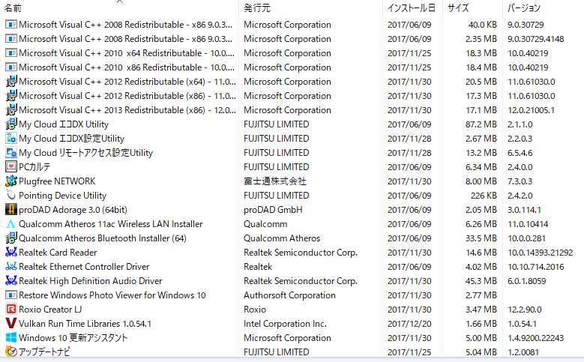Select Restore Windows Photo Viewer for Windows 10
The image size is (584, 362).
point(112,295)
